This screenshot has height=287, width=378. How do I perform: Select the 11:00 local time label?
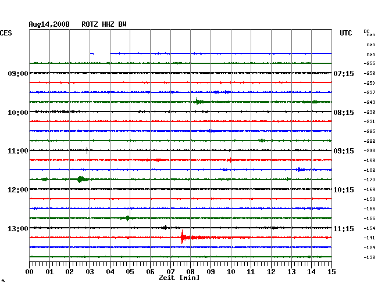click(x=18, y=151)
